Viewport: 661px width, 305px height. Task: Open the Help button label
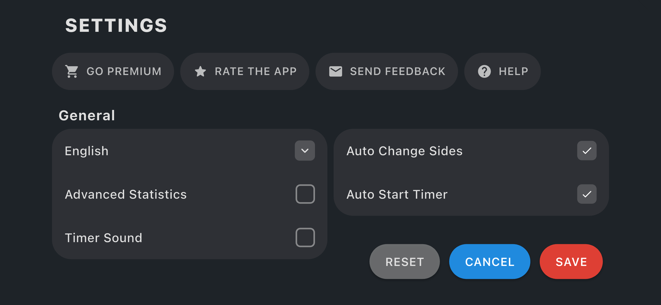[x=513, y=71]
